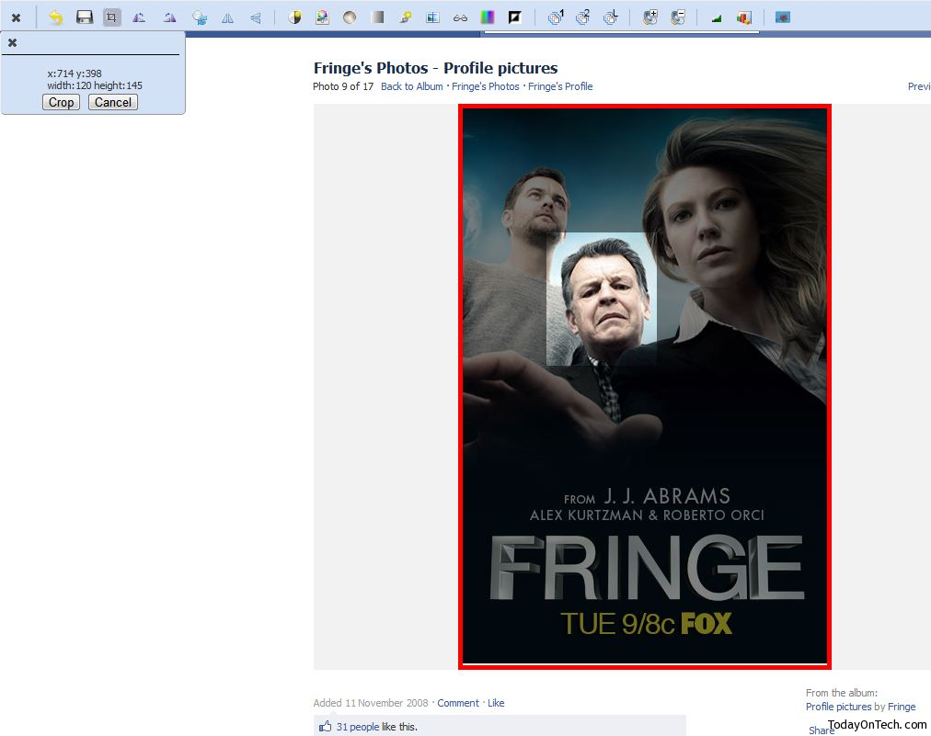Click the Fringe's Photos - Profile pictures heading
Image resolution: width=931 pixels, height=736 pixels.
436,68
